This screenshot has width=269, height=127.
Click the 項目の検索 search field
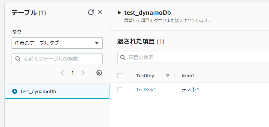coord(193,57)
